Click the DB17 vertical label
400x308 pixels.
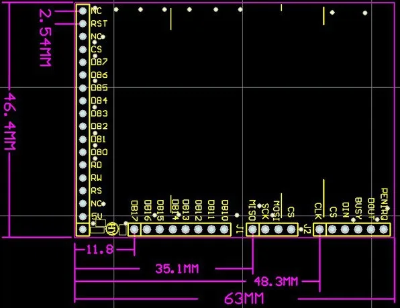click(134, 210)
